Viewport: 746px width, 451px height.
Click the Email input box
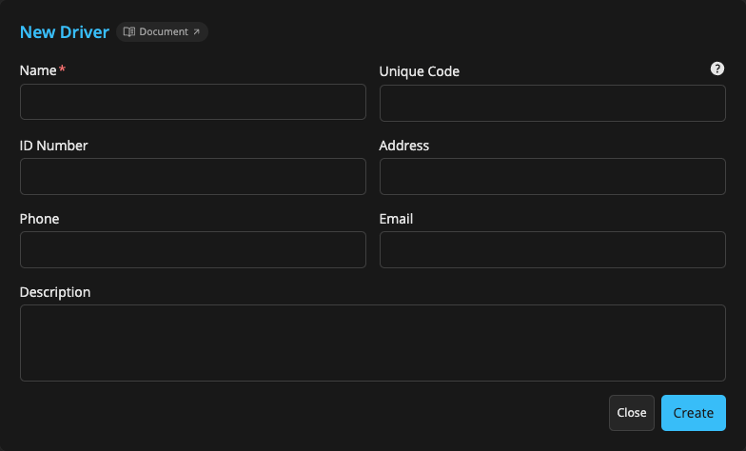[x=552, y=249]
